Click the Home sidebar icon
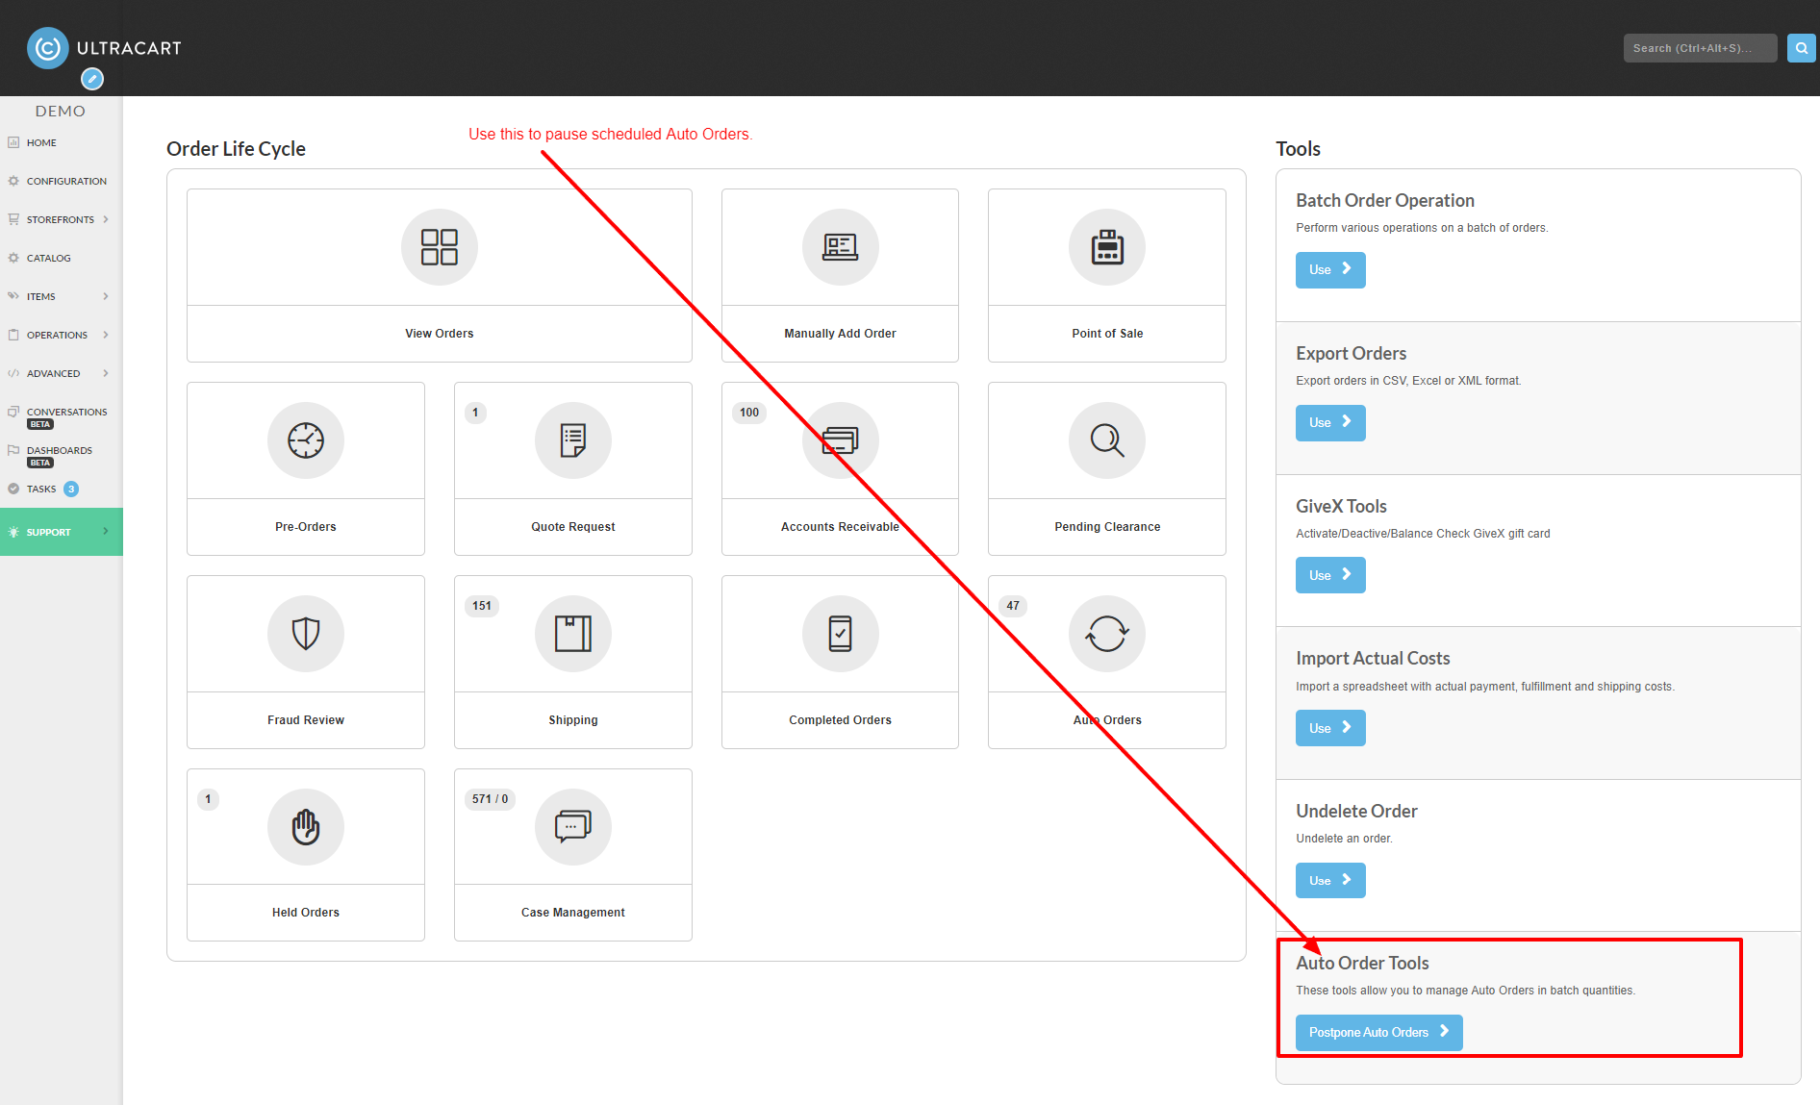The image size is (1820, 1105). [13, 142]
